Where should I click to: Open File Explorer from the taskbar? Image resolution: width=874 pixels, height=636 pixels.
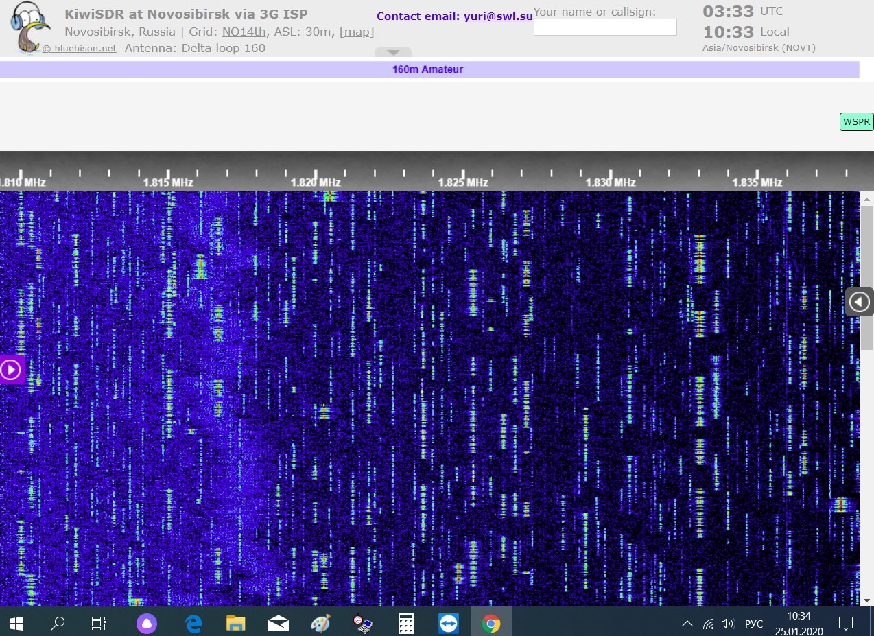235,624
